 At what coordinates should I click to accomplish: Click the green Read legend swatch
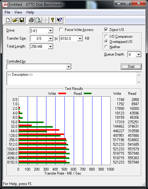88,93
